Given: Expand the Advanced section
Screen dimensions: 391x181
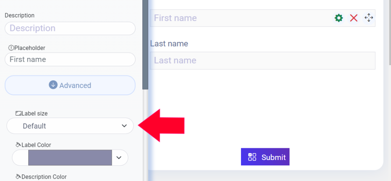Looking at the screenshot, I should tap(70, 85).
